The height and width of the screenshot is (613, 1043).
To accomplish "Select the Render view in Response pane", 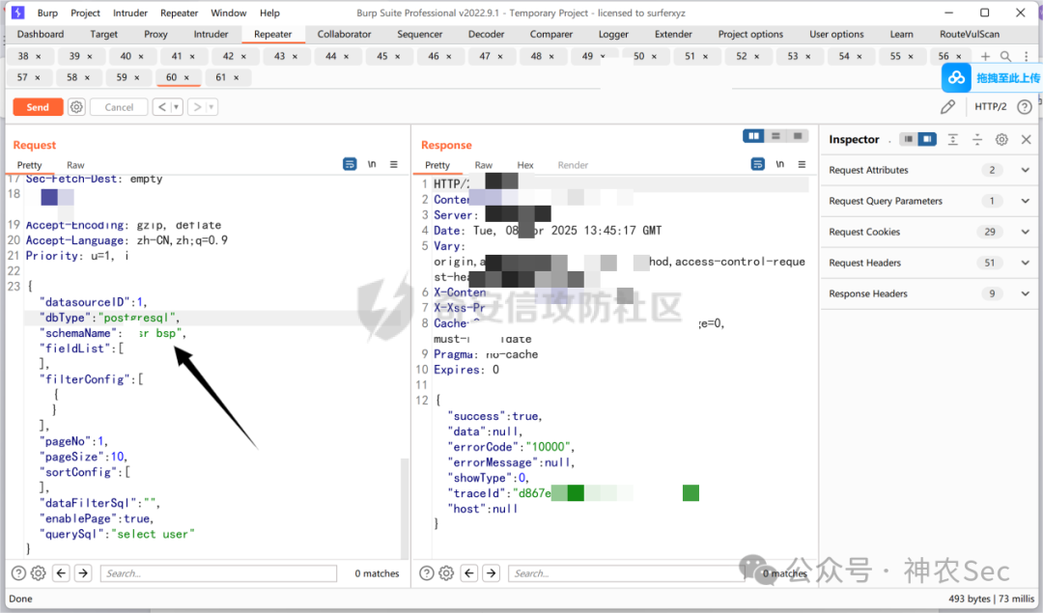I will [x=573, y=165].
